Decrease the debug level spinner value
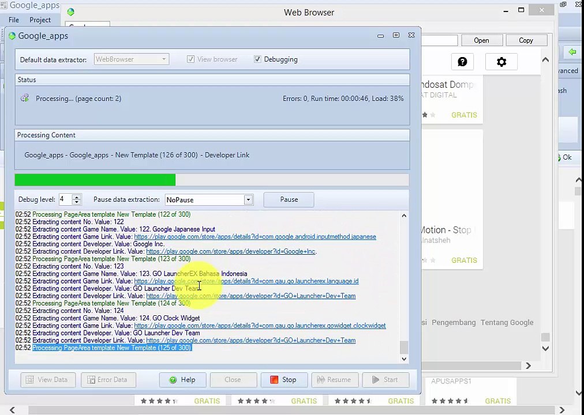The width and height of the screenshot is (584, 415). click(x=76, y=202)
